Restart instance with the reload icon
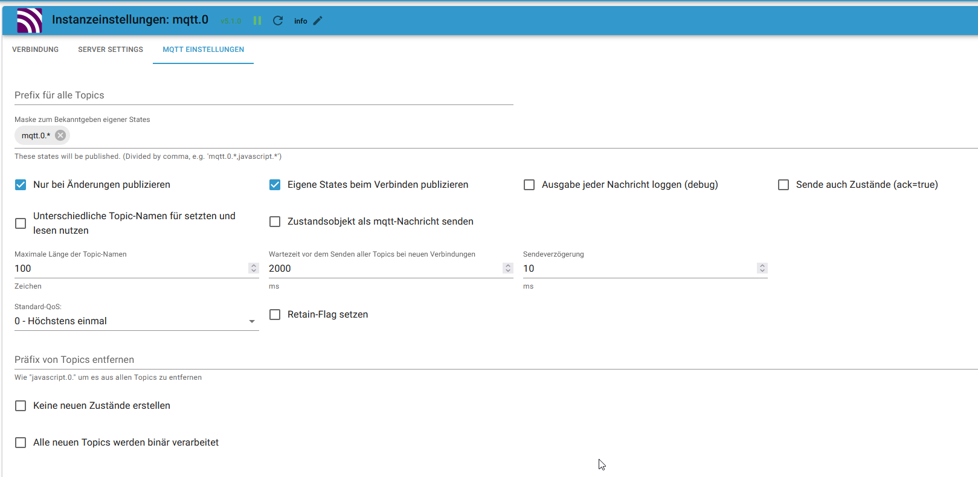Screen dimensions: 978x477 [x=278, y=21]
